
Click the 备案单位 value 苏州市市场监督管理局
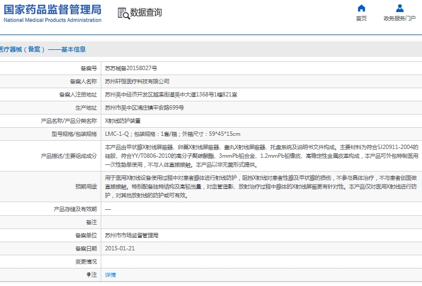[x=131, y=236]
